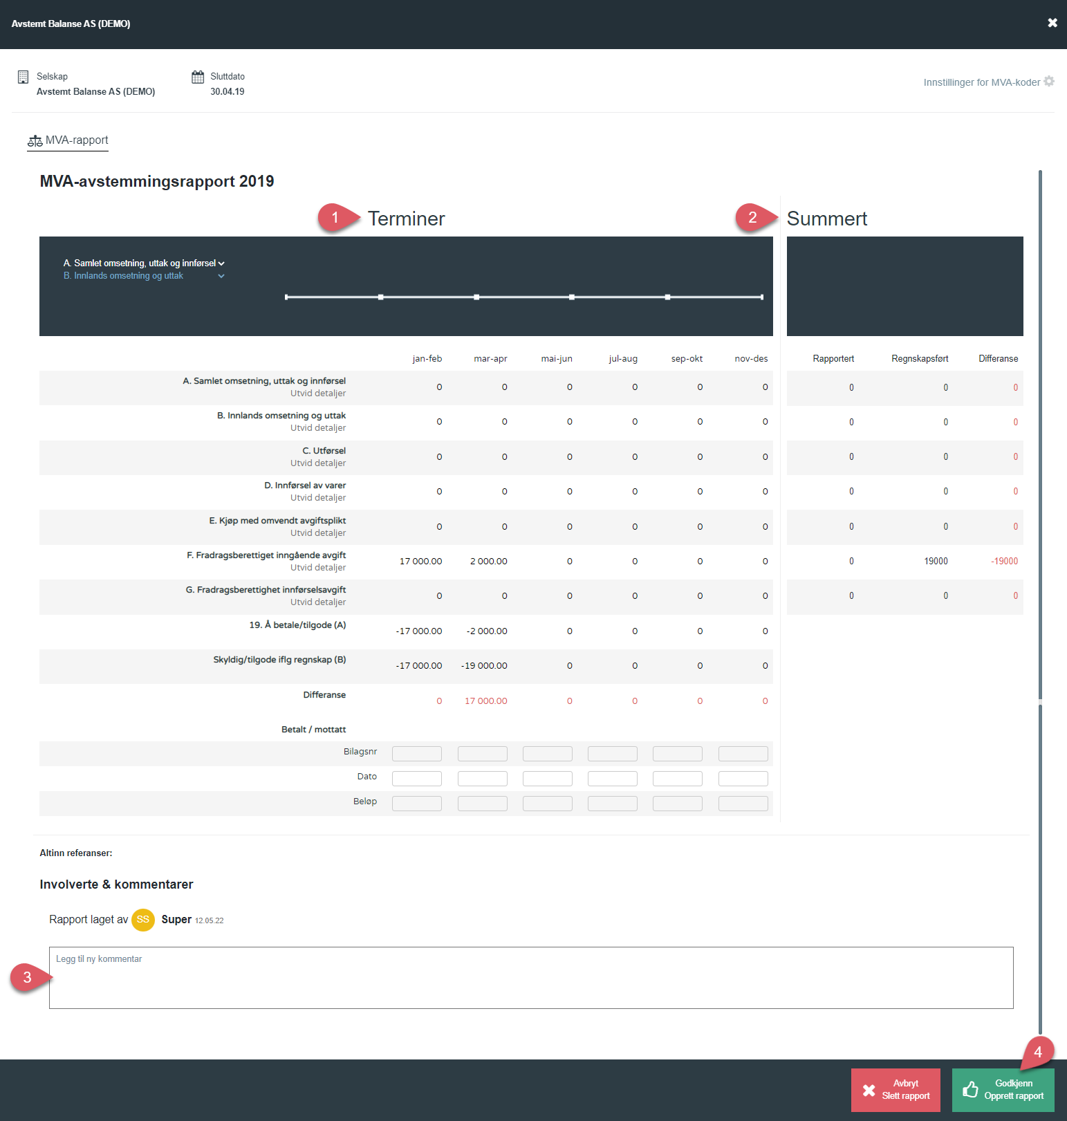Click the jan-feb Dato input field

416,779
